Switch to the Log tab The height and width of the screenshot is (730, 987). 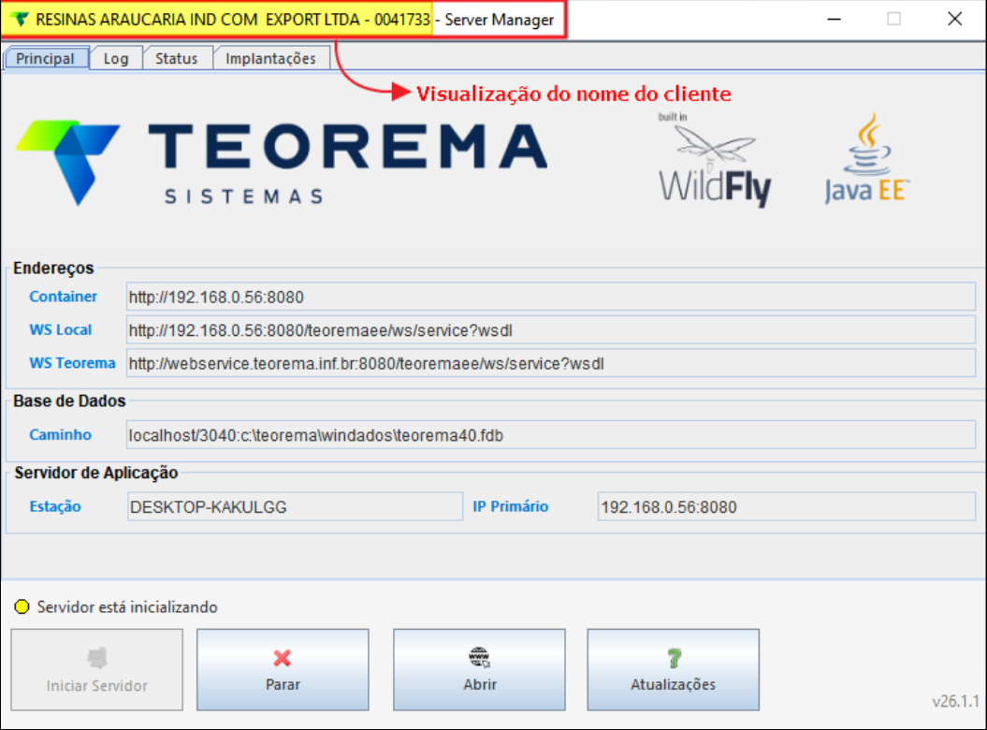point(116,58)
